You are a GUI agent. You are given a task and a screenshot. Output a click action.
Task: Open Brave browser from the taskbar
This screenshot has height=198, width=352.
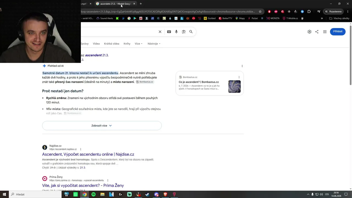click(165, 194)
